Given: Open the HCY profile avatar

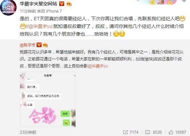Looking at the screenshot, I should click(x=8, y=8).
